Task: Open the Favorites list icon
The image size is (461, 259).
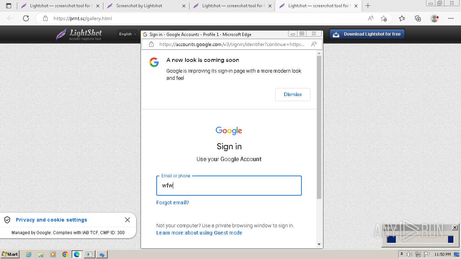Action: click(402, 18)
